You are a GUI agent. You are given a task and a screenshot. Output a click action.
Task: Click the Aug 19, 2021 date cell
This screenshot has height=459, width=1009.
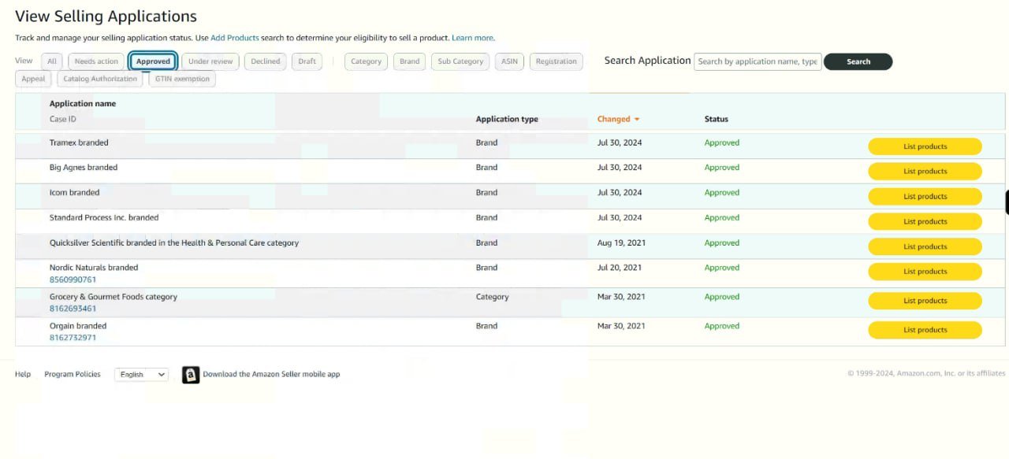(620, 243)
